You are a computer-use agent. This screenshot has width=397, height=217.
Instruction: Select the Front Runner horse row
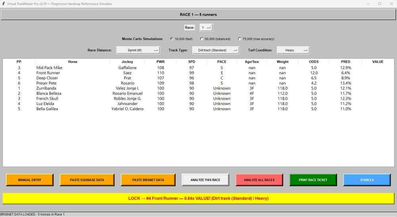coord(48,73)
